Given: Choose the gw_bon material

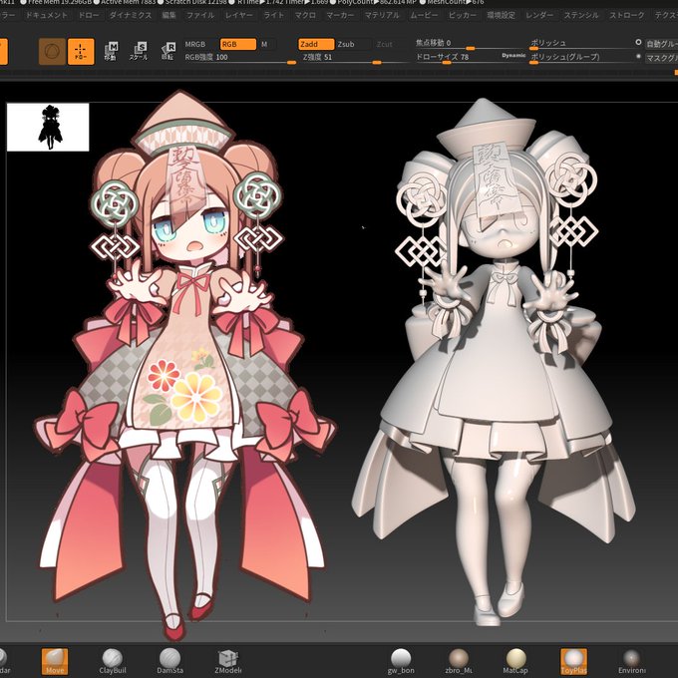Looking at the screenshot, I should point(401,661).
